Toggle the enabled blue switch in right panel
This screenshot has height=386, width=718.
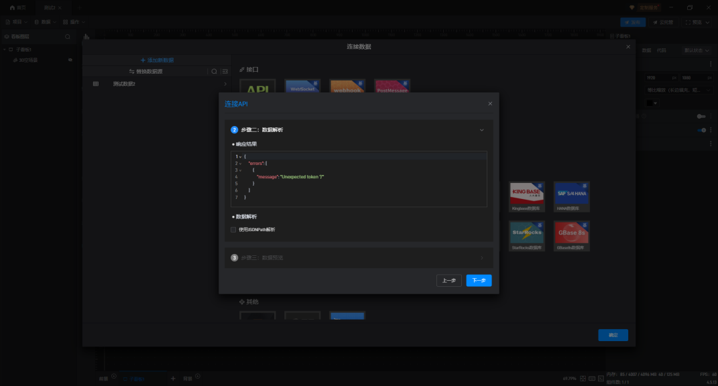click(701, 130)
